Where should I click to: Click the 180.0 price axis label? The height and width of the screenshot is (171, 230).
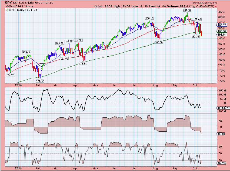(x=221, y=60)
